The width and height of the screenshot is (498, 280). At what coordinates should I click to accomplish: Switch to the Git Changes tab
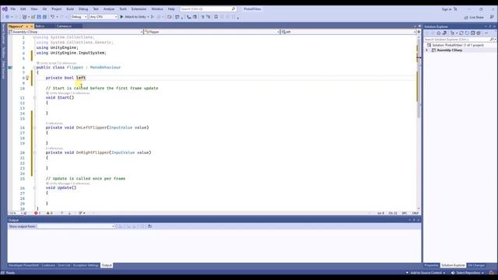(x=476, y=265)
